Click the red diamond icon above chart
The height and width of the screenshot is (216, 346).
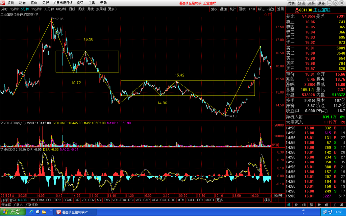tap(266, 15)
